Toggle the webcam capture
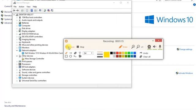196x110 pixels. point(149,47)
